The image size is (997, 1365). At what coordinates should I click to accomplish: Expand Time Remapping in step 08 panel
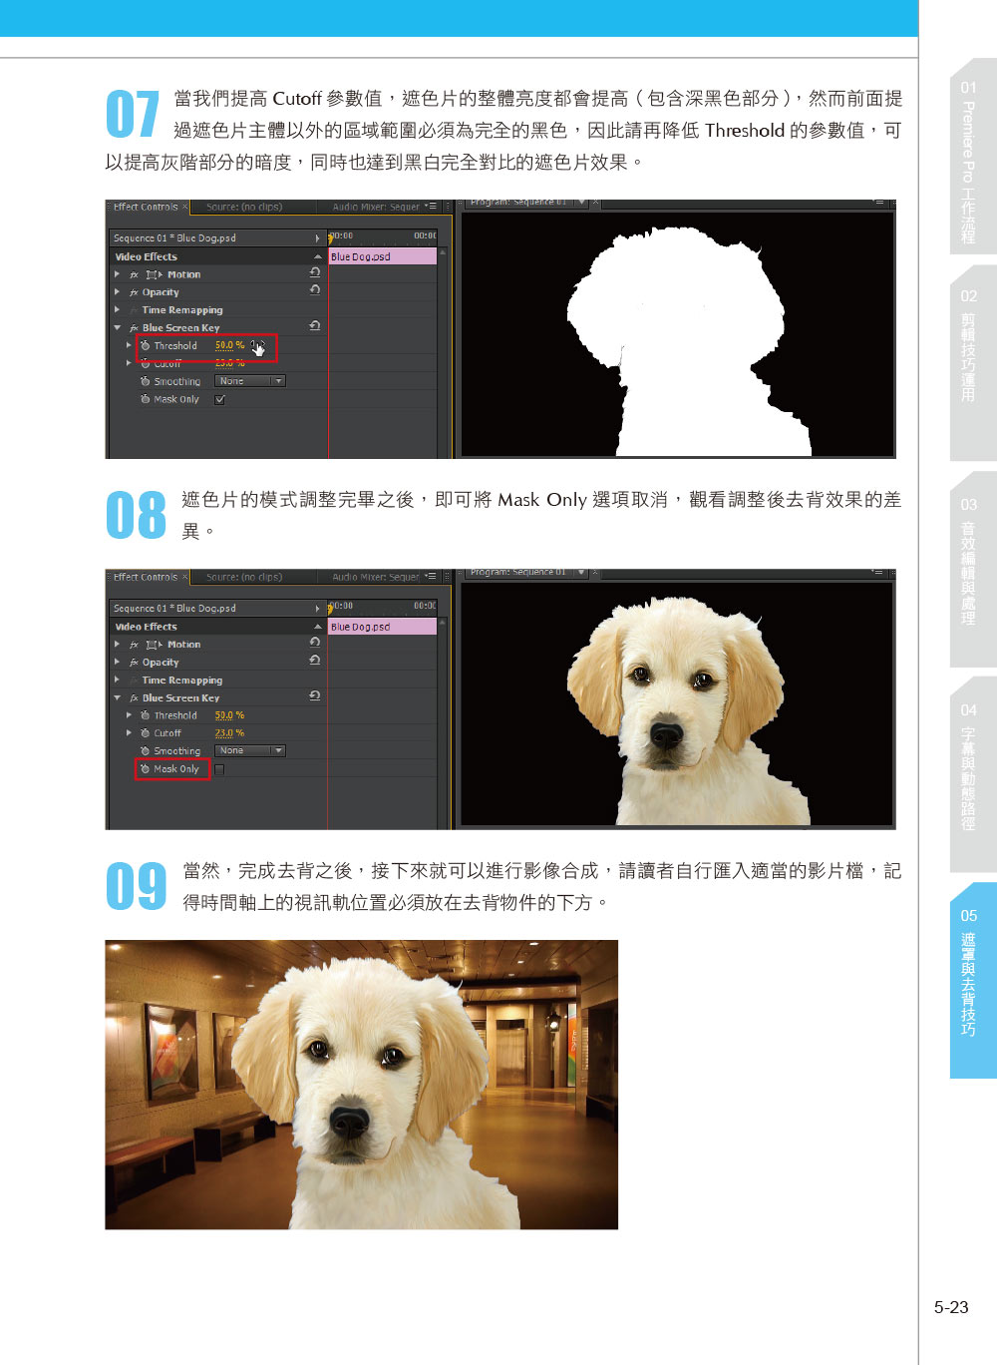tap(118, 681)
